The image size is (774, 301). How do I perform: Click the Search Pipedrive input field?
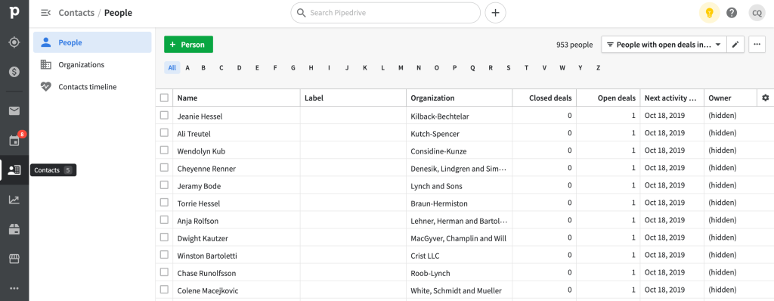pyautogui.click(x=385, y=13)
